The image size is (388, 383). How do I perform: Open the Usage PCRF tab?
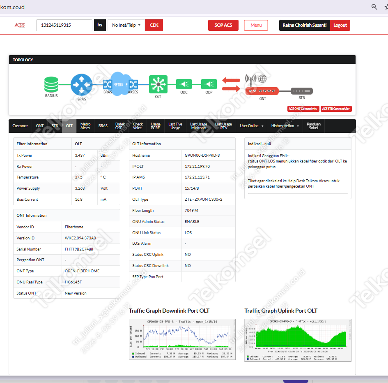pos(155,126)
